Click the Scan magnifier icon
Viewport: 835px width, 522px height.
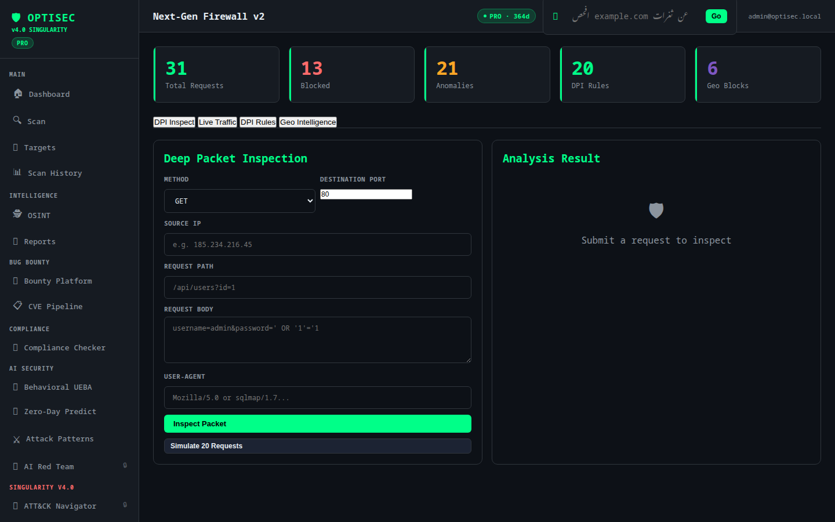[x=17, y=120]
